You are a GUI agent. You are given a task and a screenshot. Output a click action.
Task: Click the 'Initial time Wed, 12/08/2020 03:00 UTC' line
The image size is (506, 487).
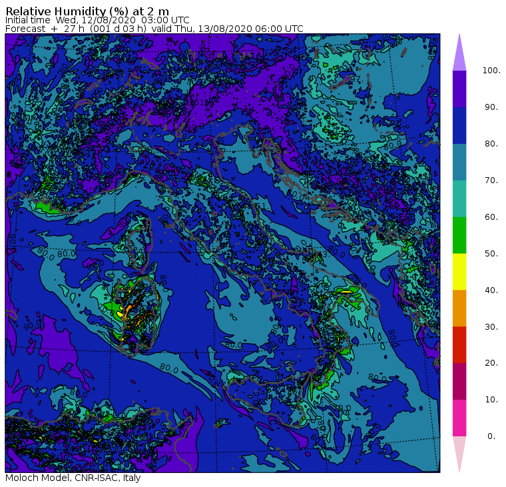coord(97,21)
